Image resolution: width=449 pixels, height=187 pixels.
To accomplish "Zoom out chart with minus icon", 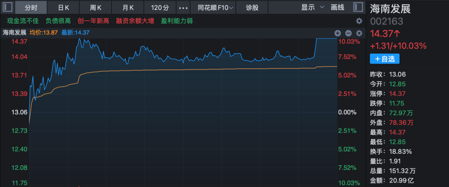I will point(348,33).
